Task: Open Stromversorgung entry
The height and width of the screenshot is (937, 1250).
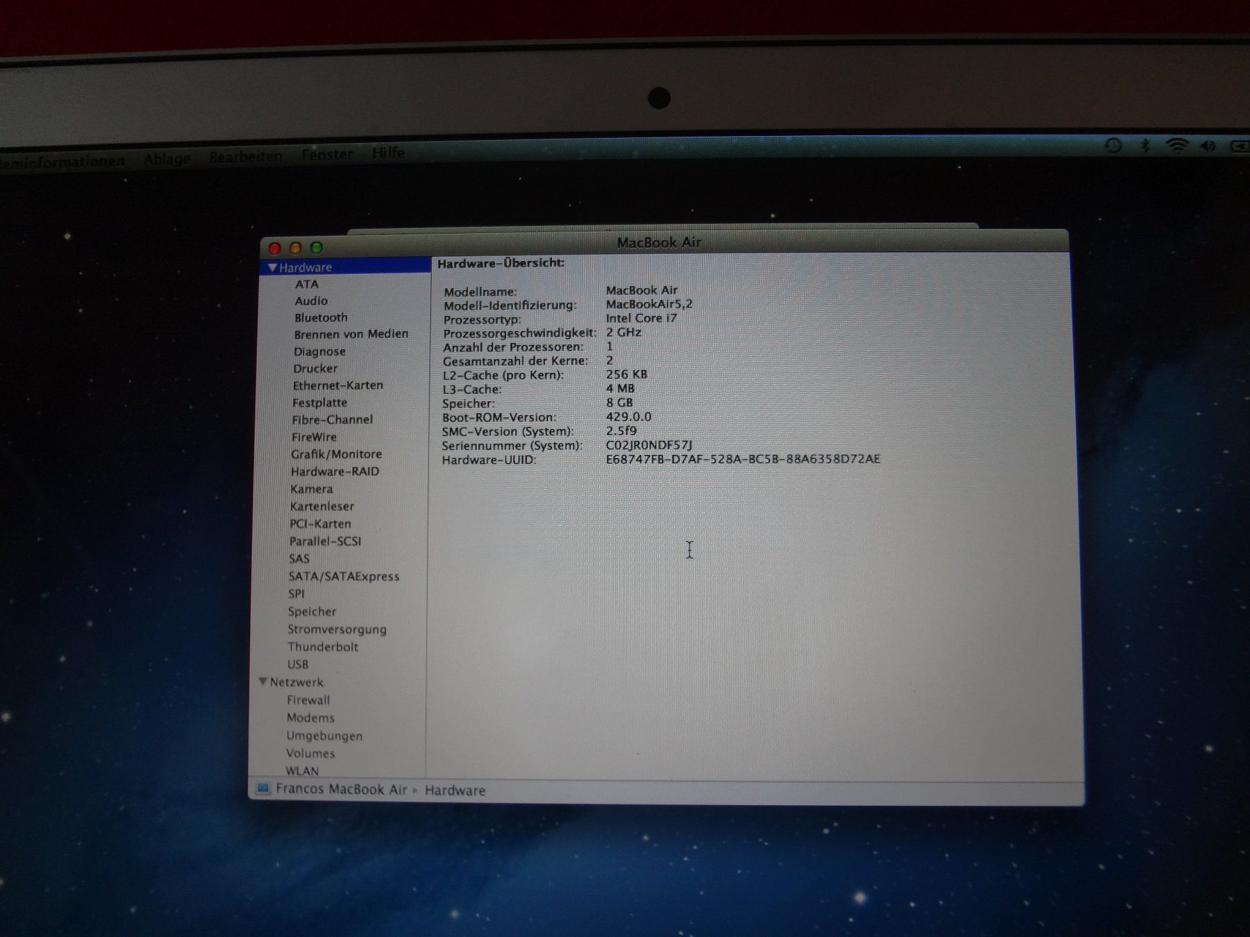Action: 337,630
